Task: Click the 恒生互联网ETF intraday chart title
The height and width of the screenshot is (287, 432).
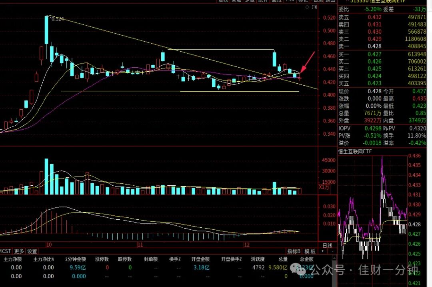Action: [x=355, y=151]
